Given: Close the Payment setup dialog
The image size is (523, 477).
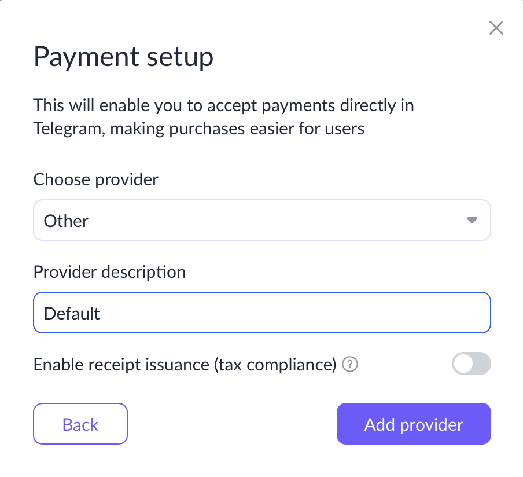Looking at the screenshot, I should pos(496,28).
